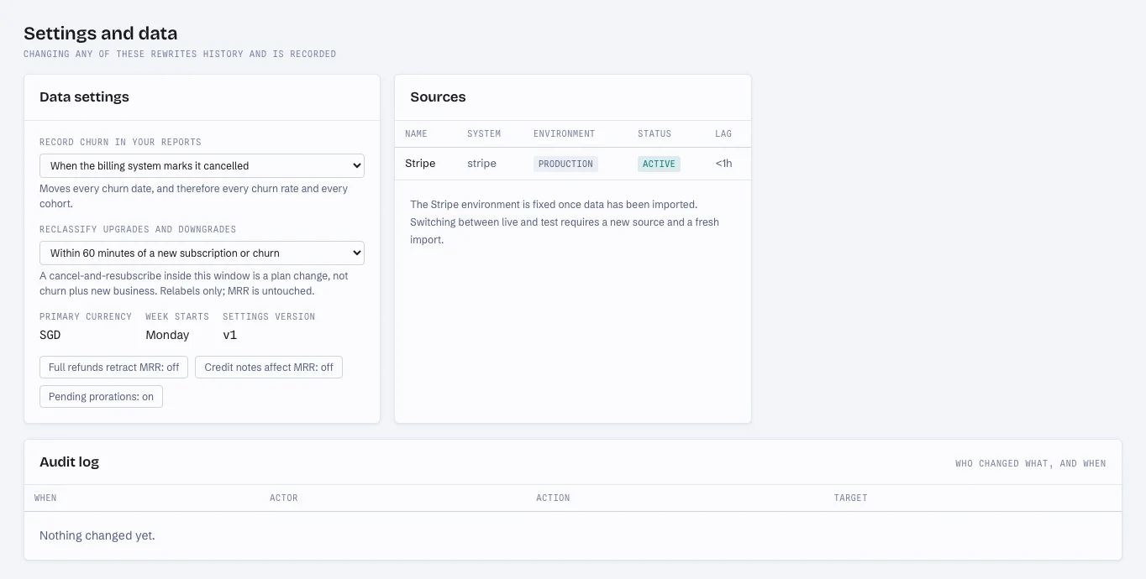The image size is (1146, 579).
Task: Click the Monday week starts value
Action: click(x=167, y=335)
